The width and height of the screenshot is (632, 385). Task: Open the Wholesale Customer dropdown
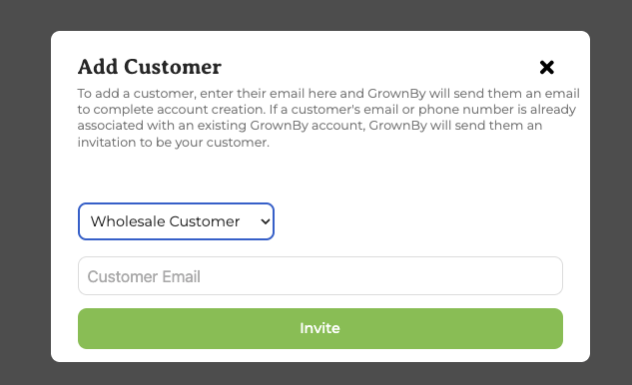[176, 221]
